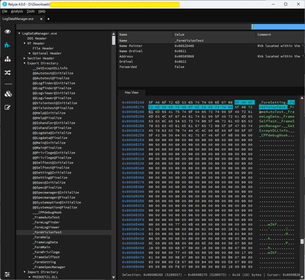The image size is (305, 280).
Task: Open the Help menu
Action: (x=42, y=11)
